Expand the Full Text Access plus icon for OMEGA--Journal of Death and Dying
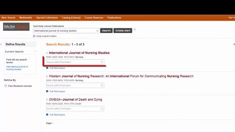 pyautogui.click(x=47, y=115)
